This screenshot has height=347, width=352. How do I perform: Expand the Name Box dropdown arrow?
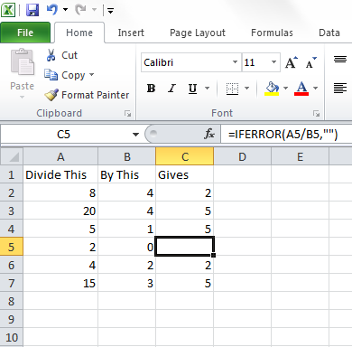[135, 135]
